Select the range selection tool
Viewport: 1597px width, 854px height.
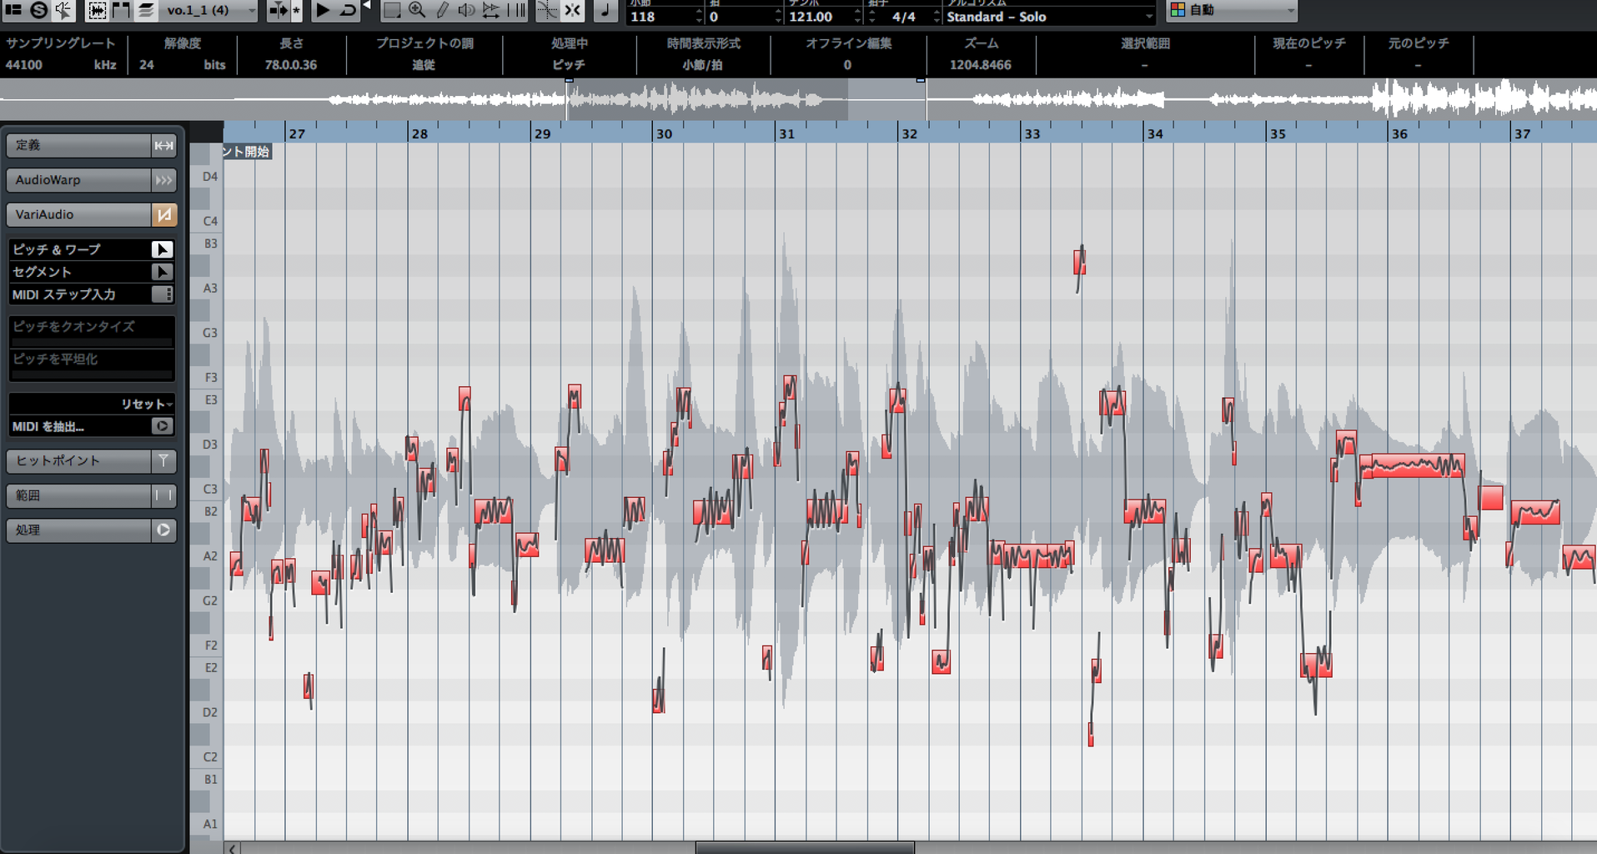tap(391, 10)
